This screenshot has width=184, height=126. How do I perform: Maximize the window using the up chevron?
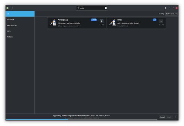tap(173, 8)
